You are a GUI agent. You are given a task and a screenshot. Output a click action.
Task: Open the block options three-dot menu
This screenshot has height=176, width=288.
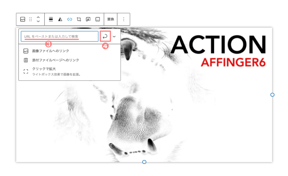tap(124, 19)
